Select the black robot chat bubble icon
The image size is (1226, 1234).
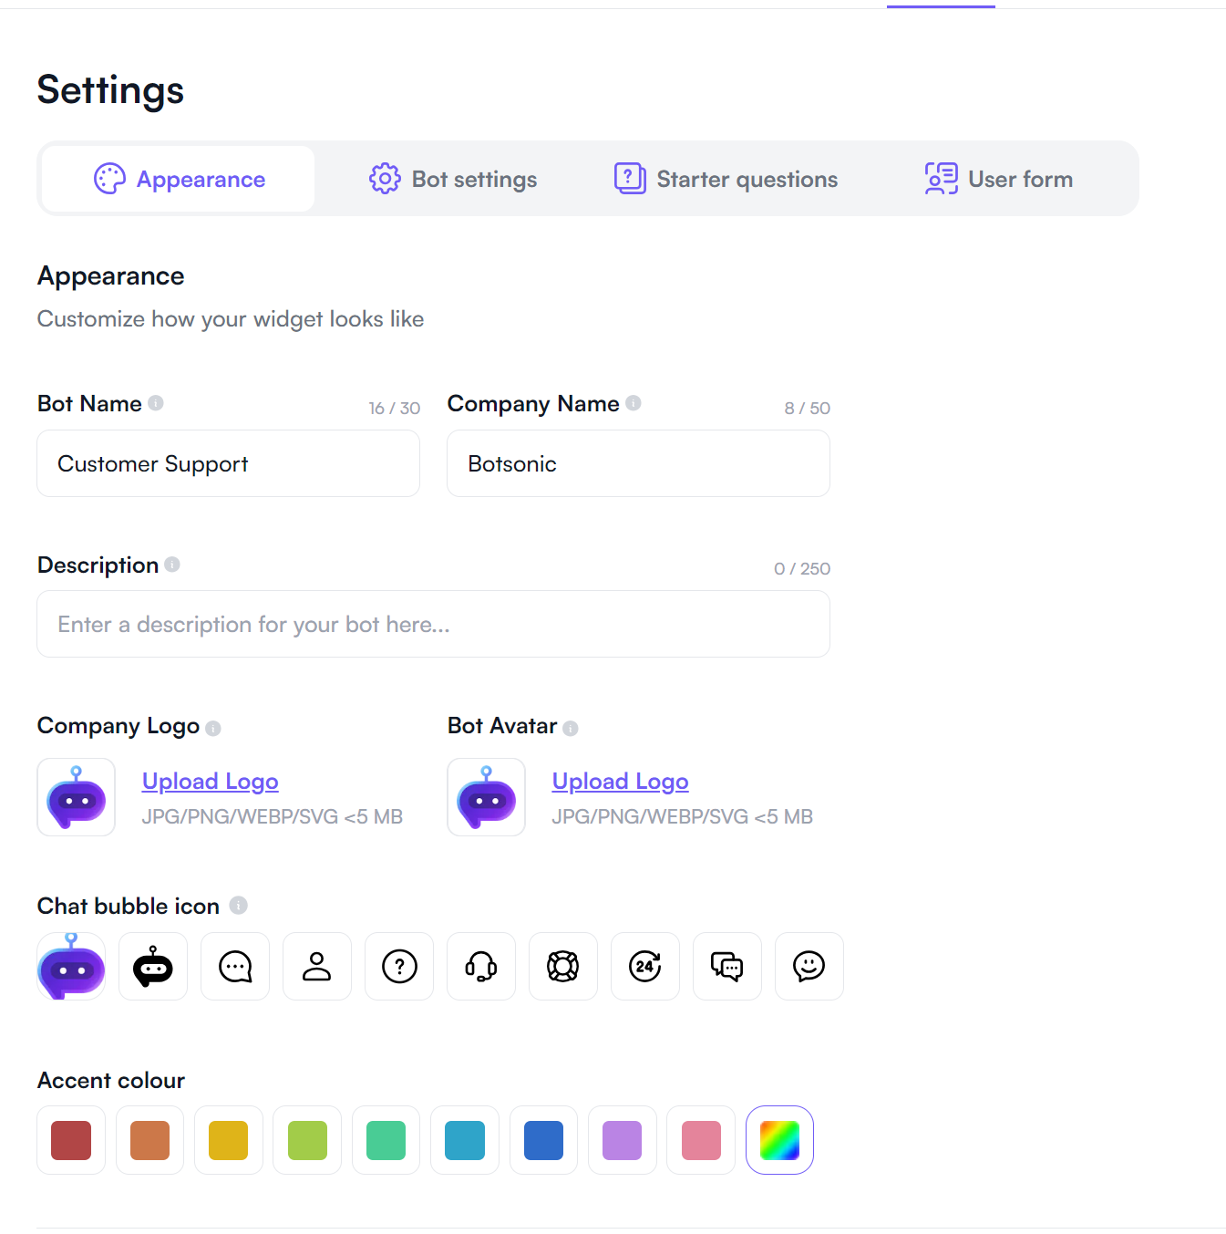click(x=153, y=967)
